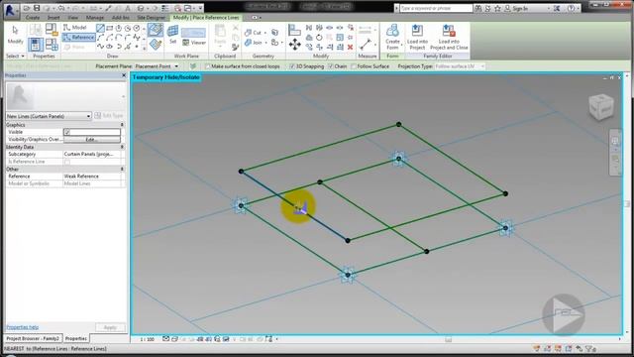Click the binoculars search icon
The image size is (634, 357).
pos(478,8)
